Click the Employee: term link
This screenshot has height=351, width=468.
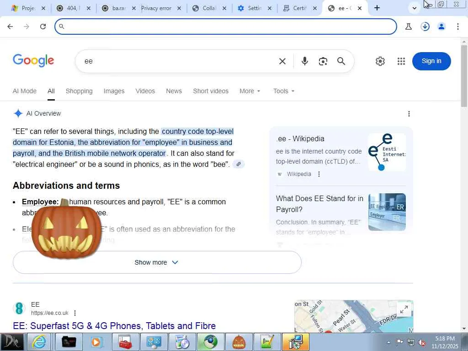pyautogui.click(x=40, y=202)
